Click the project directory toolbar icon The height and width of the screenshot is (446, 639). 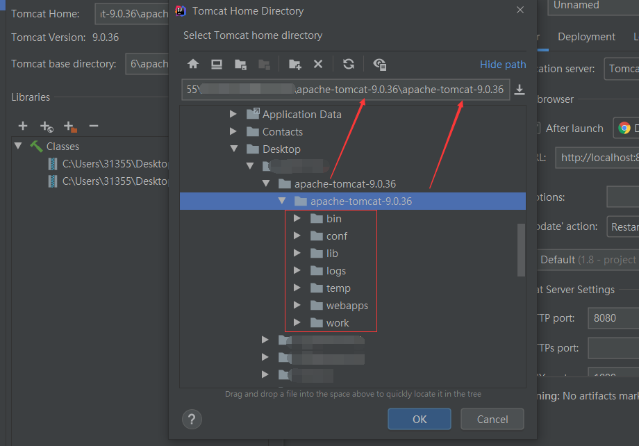(240, 65)
